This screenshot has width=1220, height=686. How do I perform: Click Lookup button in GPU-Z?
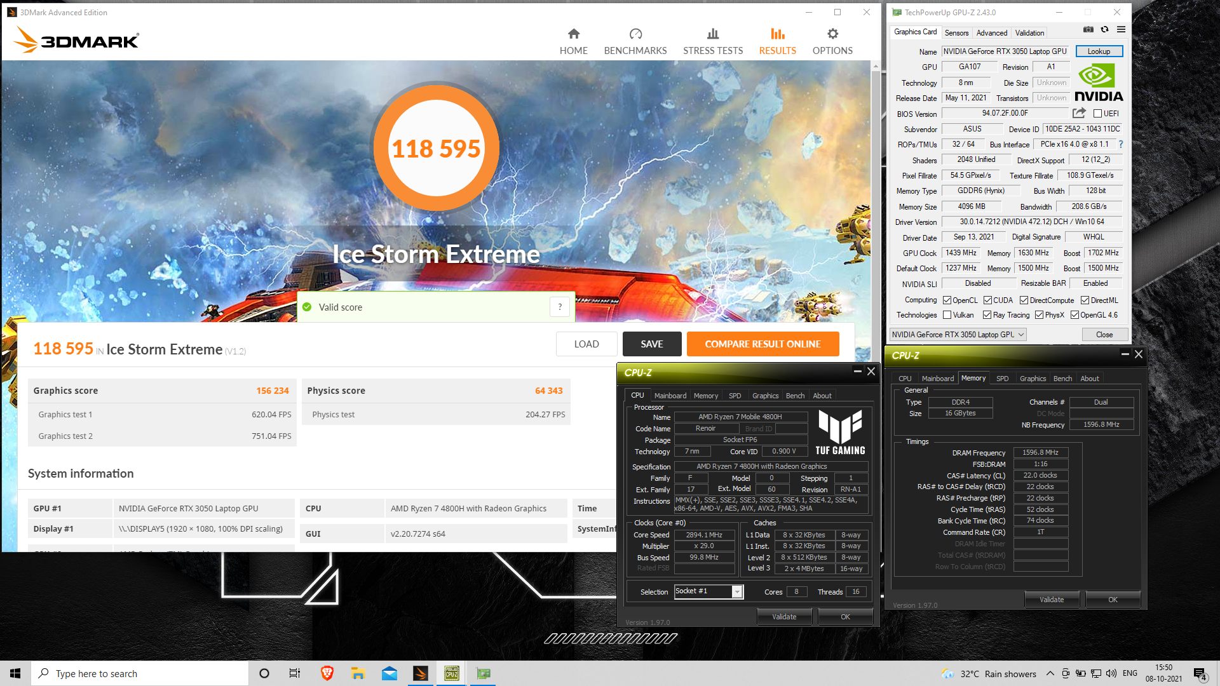click(1099, 51)
